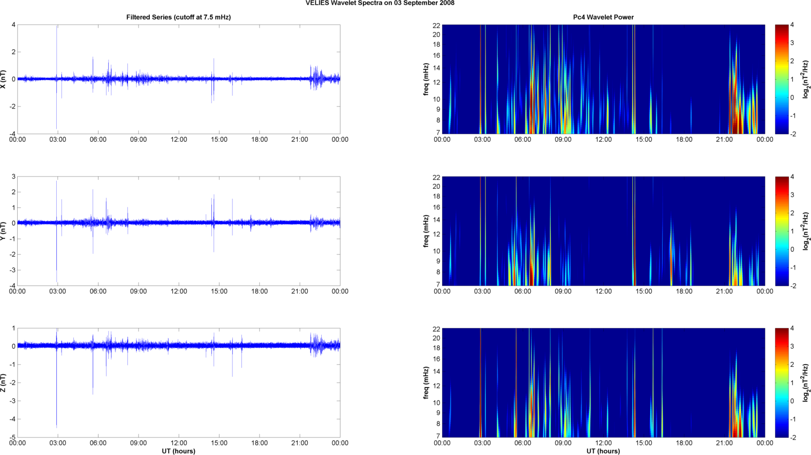Select the Pc4 Wavelet Power title
The height and width of the screenshot is (455, 811).
click(x=603, y=17)
